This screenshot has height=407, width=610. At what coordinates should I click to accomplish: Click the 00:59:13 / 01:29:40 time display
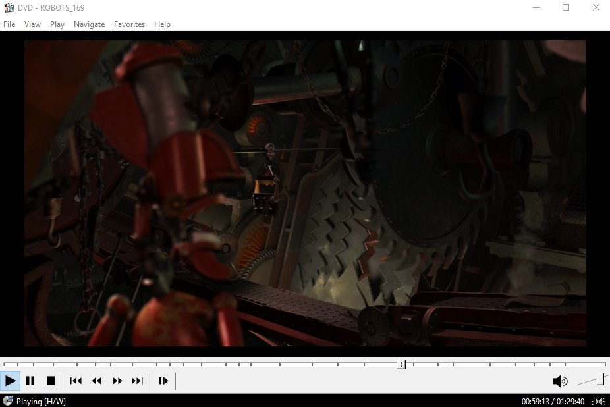(553, 401)
